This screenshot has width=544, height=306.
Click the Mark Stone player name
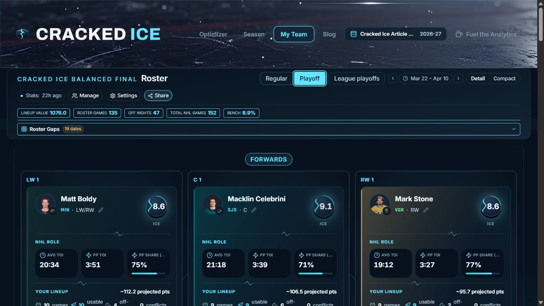click(414, 199)
